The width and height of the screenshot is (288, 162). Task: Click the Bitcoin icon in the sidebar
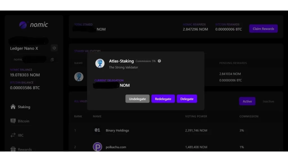pyautogui.click(x=13, y=121)
